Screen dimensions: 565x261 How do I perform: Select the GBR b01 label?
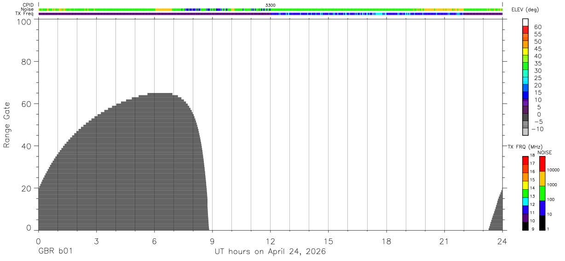coord(55,252)
